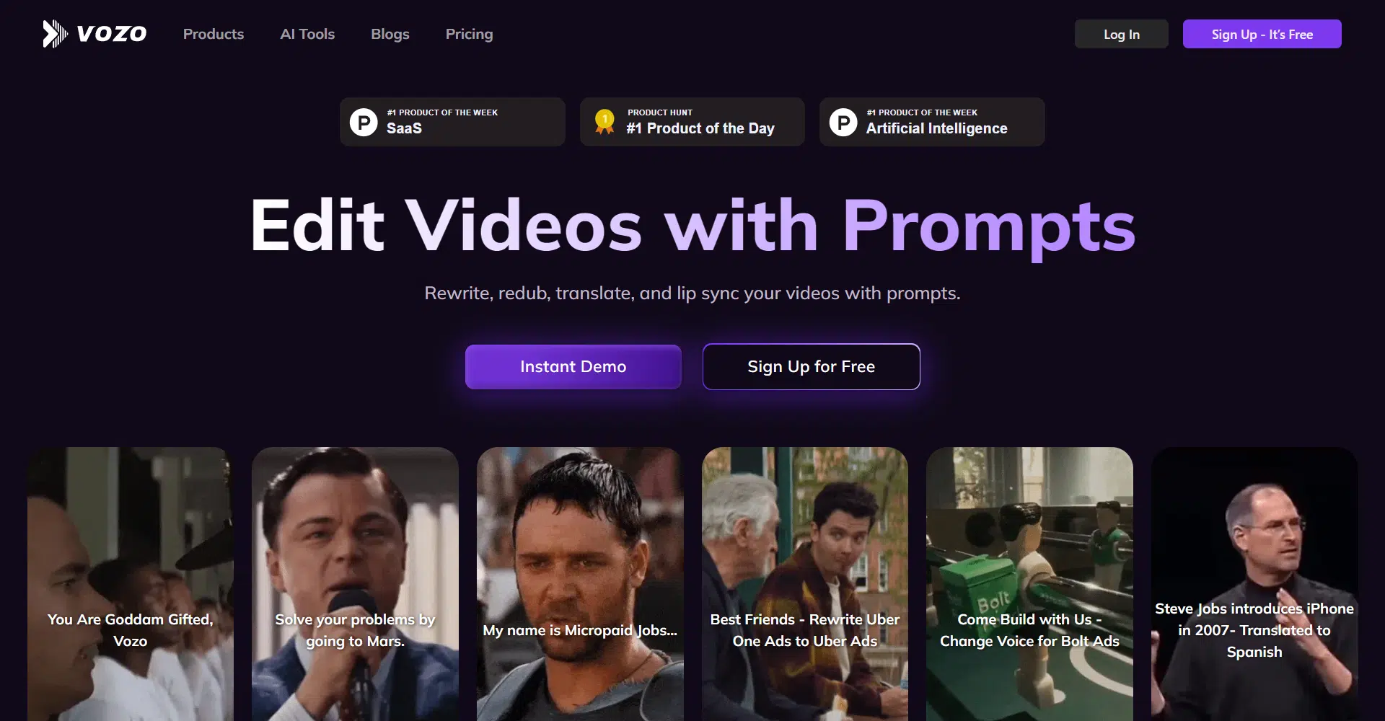1385x721 pixels.
Task: Click the Product Hunt P icon on SaaS badge
Action: [364, 123]
